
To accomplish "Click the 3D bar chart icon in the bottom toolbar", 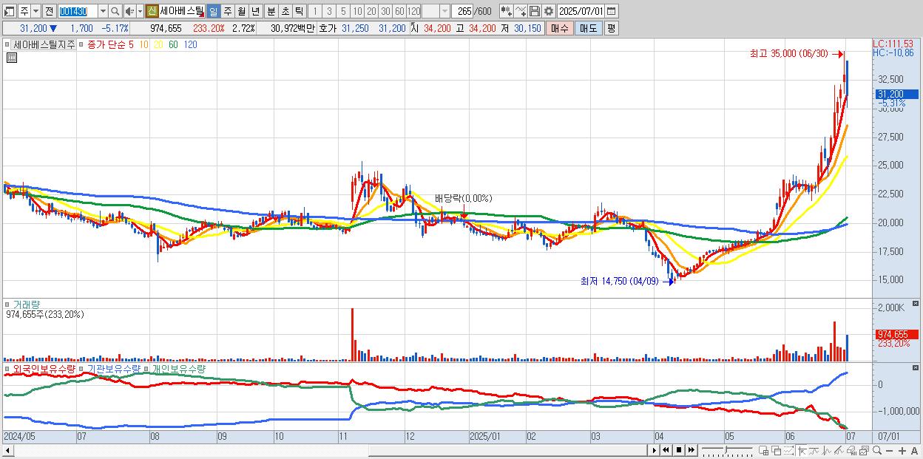I will coord(851,450).
